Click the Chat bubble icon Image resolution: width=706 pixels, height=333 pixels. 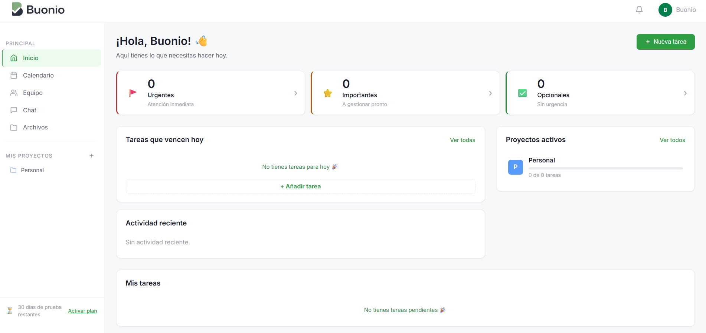click(14, 110)
